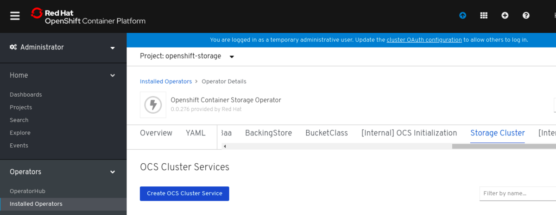556x215 pixels.
Task: Open the application launcher grid icon
Action: click(x=484, y=15)
